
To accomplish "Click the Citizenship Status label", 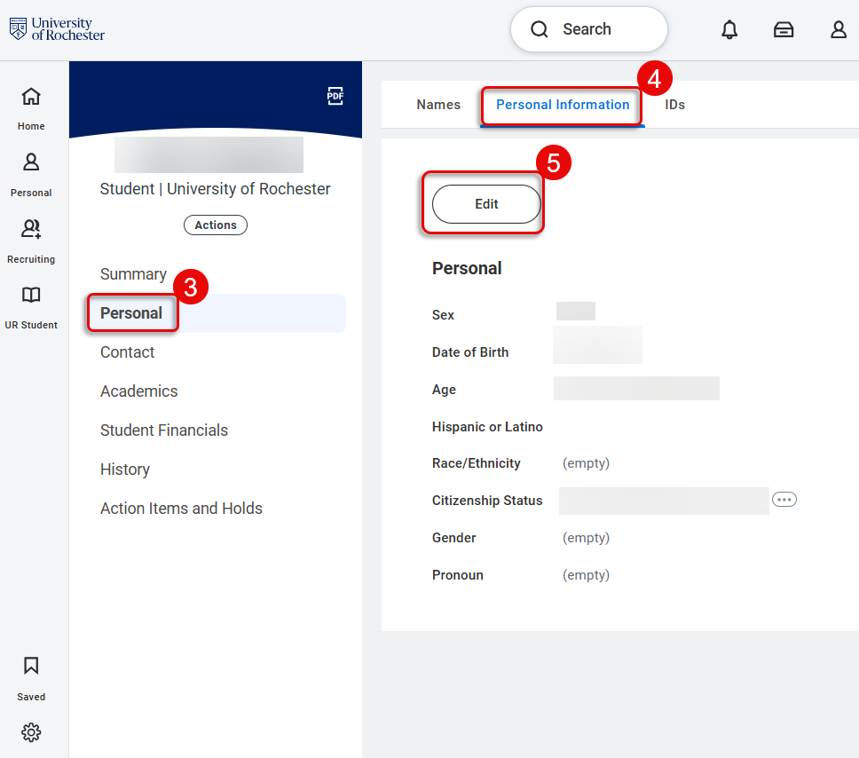I will (x=487, y=501).
